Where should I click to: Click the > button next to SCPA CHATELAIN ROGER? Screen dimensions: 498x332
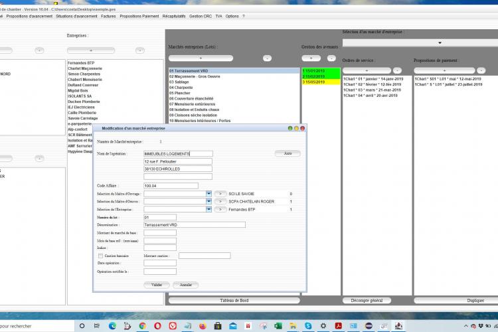point(220,201)
